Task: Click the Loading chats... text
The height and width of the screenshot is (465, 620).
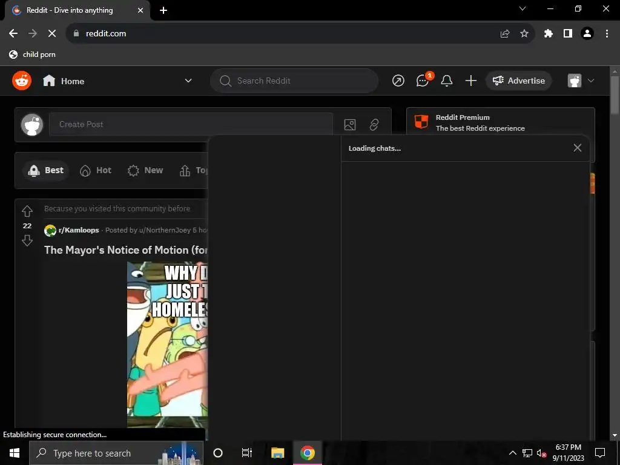Action: 374,148
